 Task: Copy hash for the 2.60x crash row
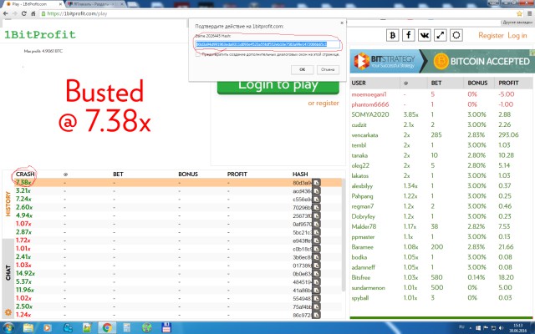click(x=316, y=207)
